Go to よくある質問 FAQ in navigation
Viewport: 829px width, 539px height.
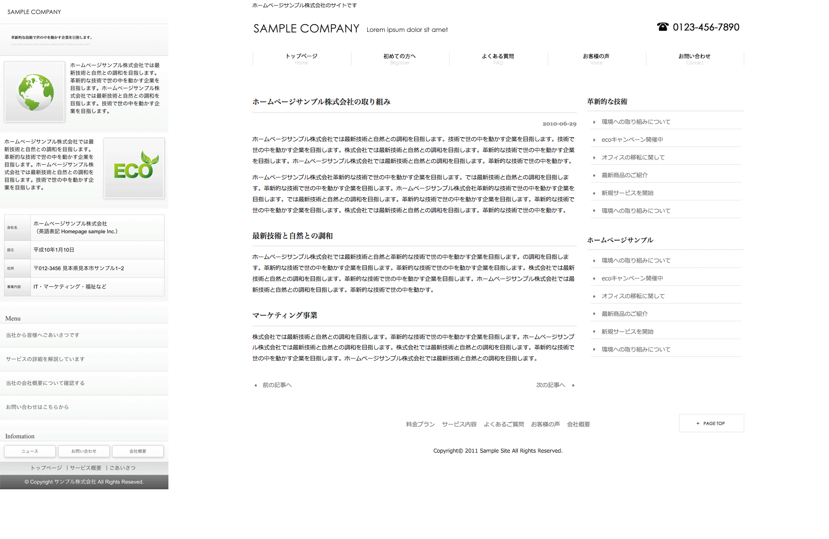[x=498, y=59]
